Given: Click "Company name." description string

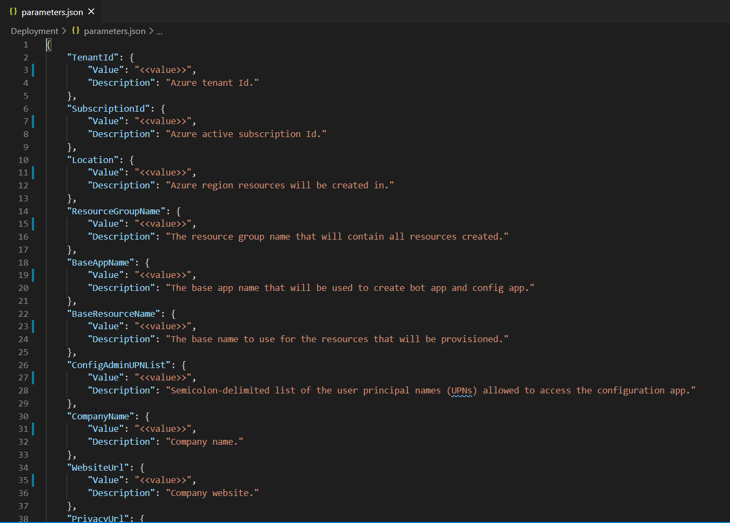Looking at the screenshot, I should pos(205,442).
